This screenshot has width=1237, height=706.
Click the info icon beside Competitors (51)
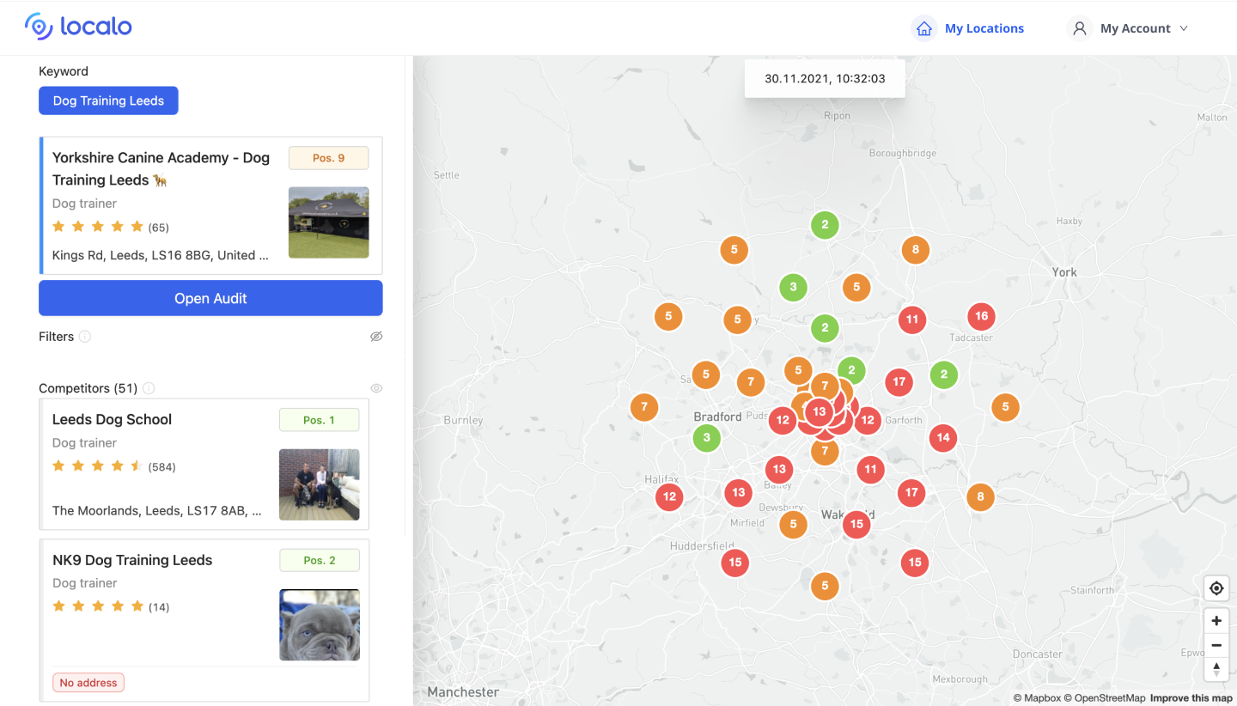[x=149, y=388]
